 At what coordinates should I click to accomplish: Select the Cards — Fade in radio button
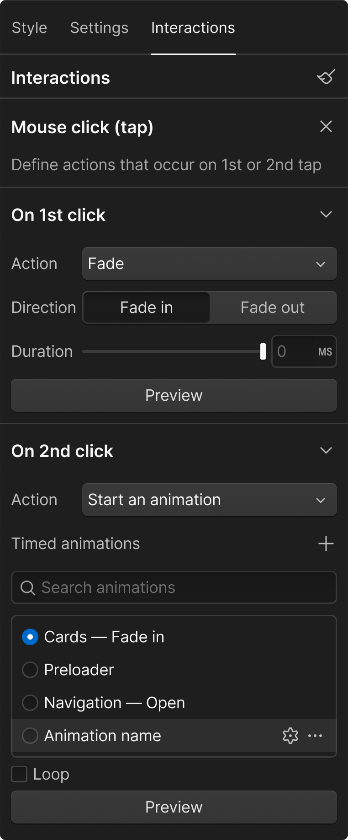coord(30,637)
